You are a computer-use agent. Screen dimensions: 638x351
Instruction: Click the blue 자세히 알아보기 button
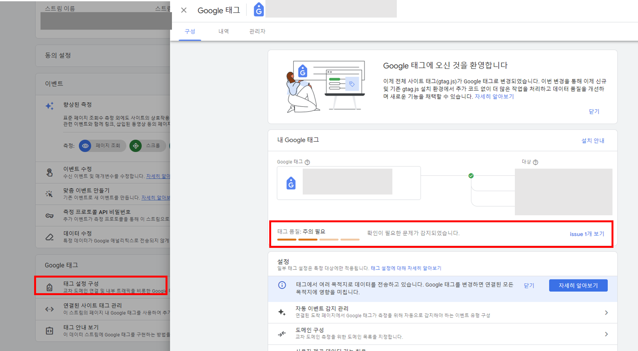pyautogui.click(x=578, y=286)
